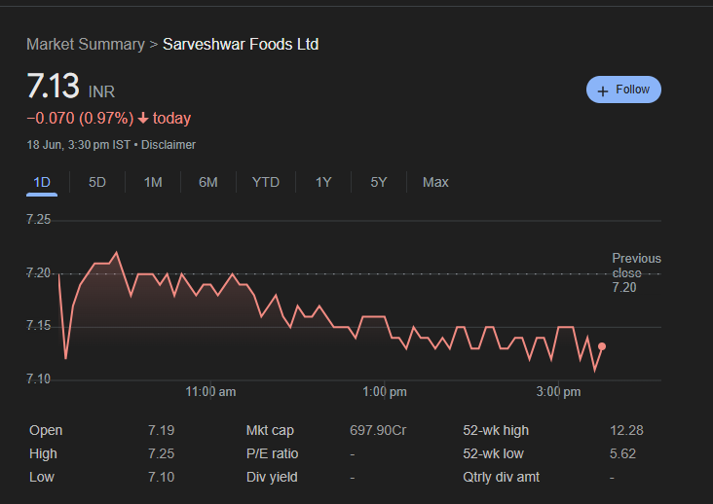The height and width of the screenshot is (504, 713).
Task: Click the 11:00 am axis label
Action: click(x=210, y=392)
